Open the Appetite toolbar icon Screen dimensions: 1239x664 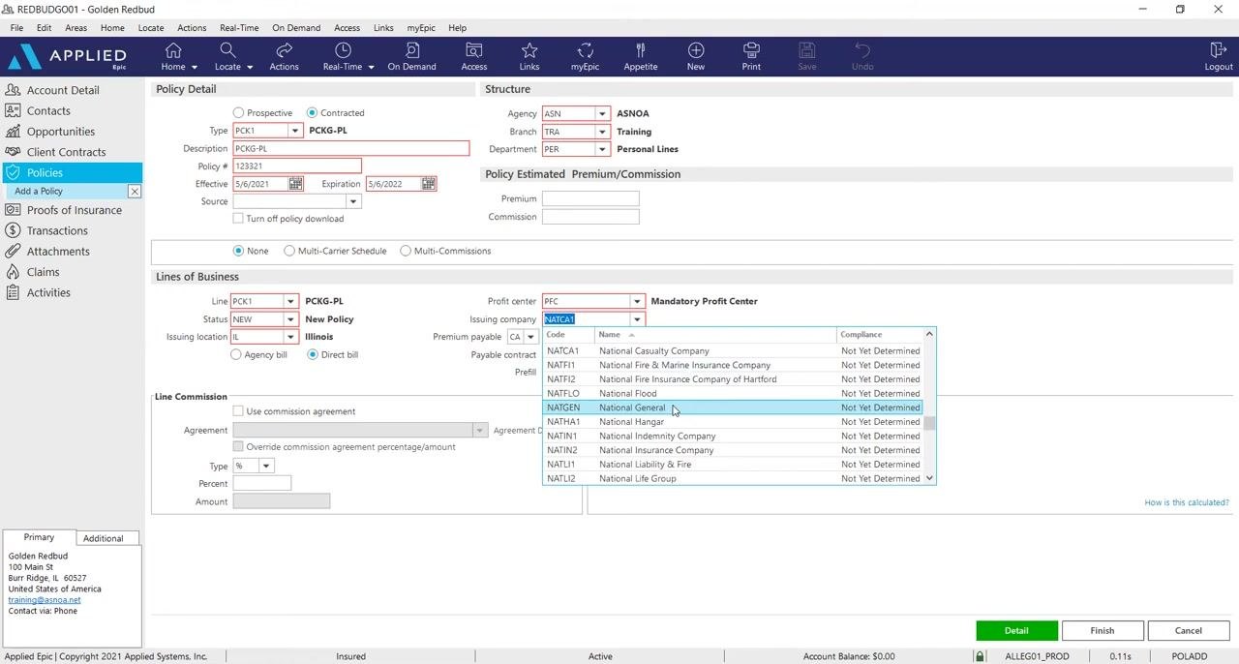[x=641, y=56]
